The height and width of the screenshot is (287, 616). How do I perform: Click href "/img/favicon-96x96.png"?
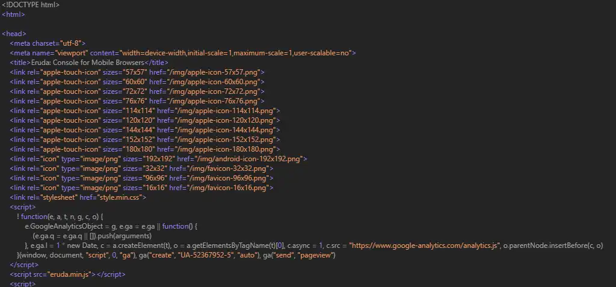tap(228, 178)
